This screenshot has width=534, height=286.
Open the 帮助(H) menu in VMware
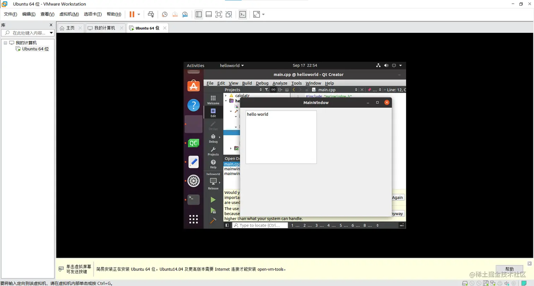(114, 14)
